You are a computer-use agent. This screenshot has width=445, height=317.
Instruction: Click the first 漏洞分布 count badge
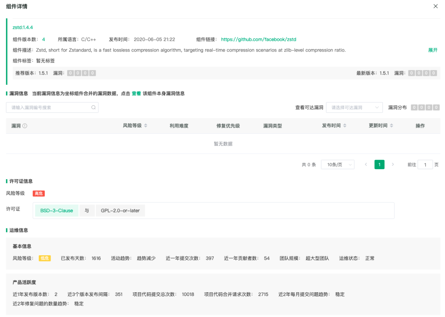tap(414, 107)
